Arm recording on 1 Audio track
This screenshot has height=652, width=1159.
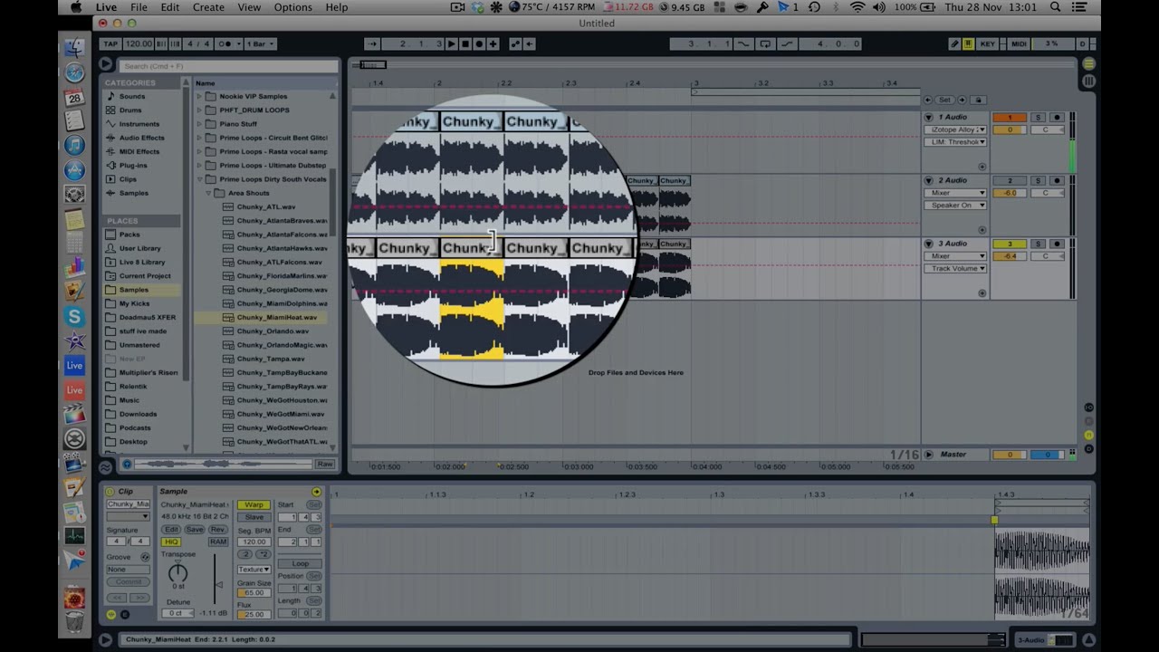(x=1056, y=117)
